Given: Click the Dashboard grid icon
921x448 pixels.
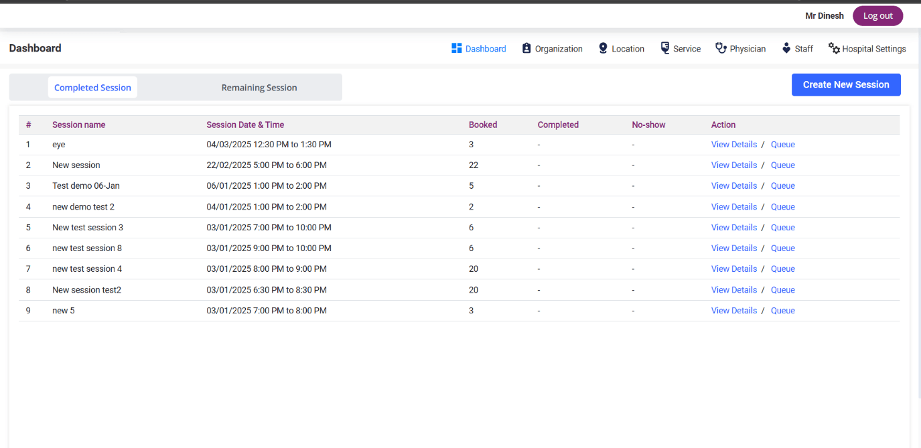Looking at the screenshot, I should tap(457, 48).
